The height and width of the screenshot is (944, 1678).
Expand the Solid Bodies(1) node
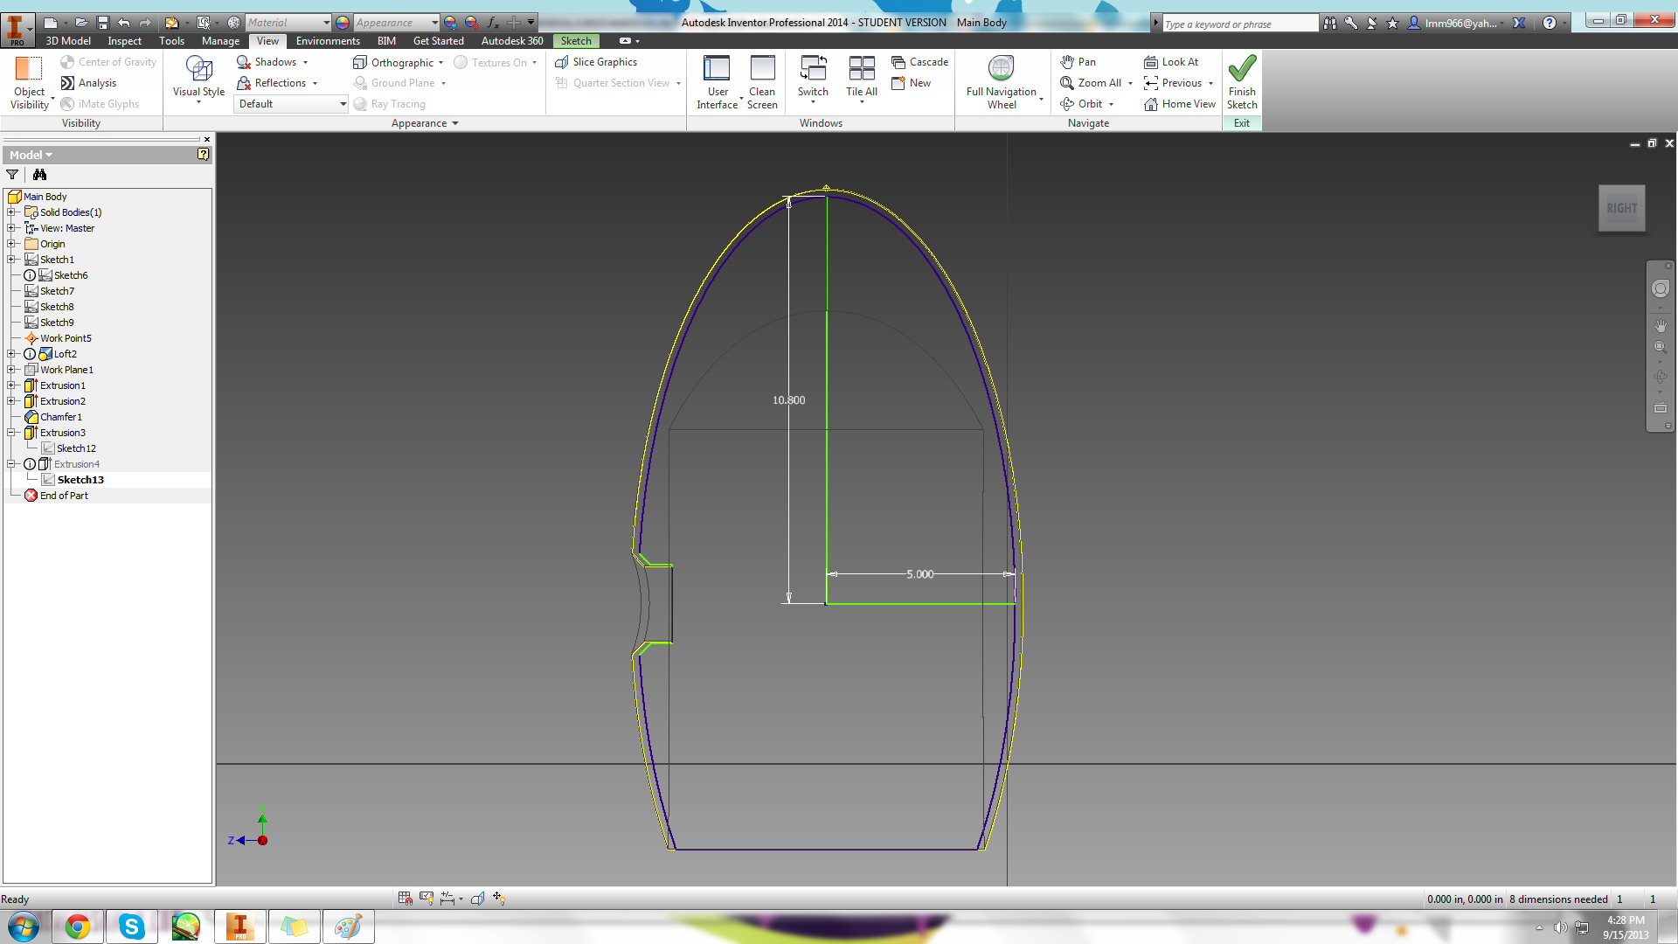tap(11, 212)
